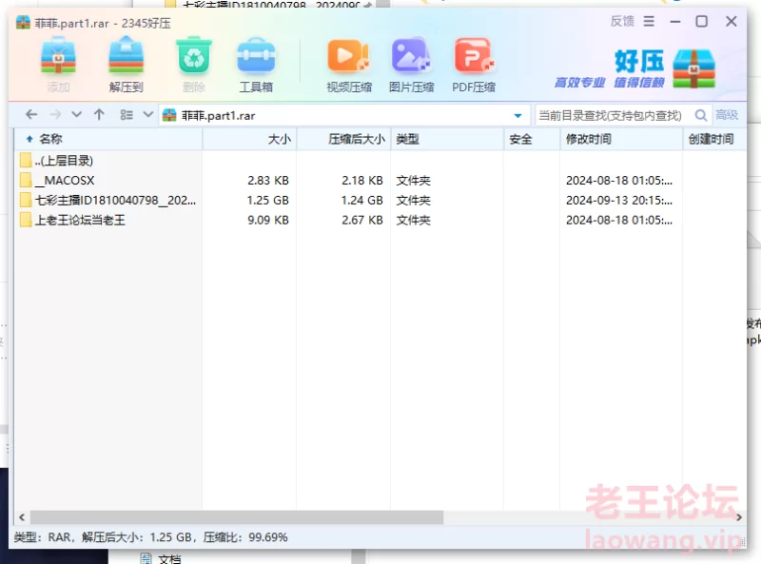The width and height of the screenshot is (761, 564).
Task: Click the 添加 add-to-archive icon
Action: [58, 57]
